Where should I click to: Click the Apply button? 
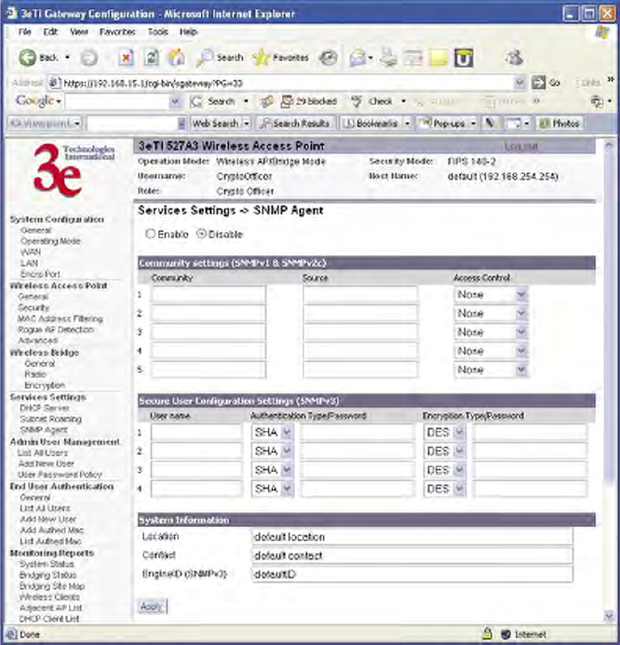tap(152, 607)
